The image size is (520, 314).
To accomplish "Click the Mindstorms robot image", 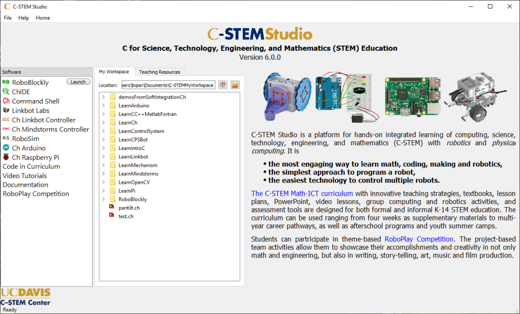I will coord(475,97).
